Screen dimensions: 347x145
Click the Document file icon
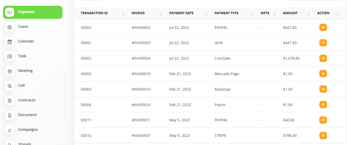point(10,115)
